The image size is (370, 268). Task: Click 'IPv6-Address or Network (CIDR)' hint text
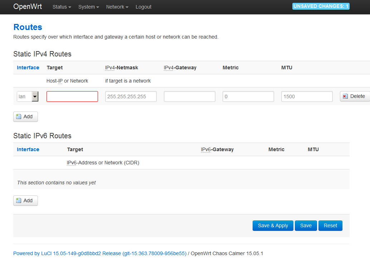pos(103,163)
